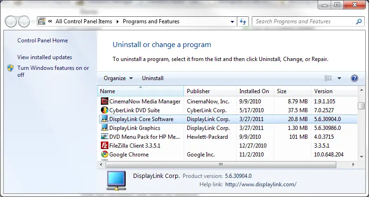Sort by the Publisher column header
The height and width of the screenshot is (197, 369).
click(x=210, y=91)
